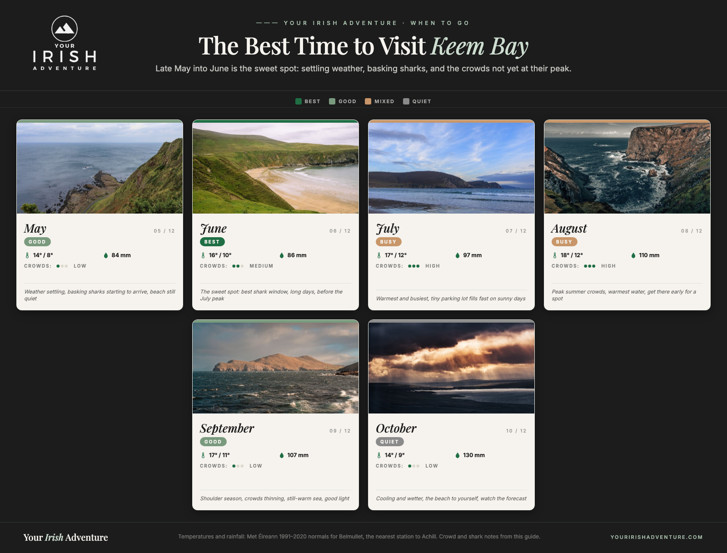Click the Met Éireann data source footnote
The width and height of the screenshot is (727, 553).
(359, 537)
